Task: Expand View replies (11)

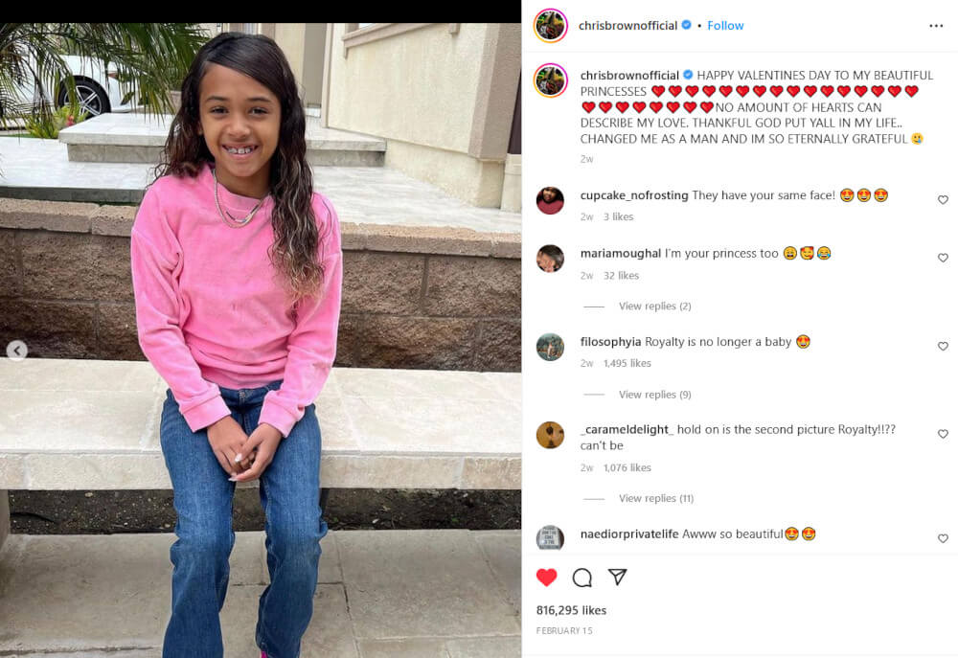Action: [656, 499]
